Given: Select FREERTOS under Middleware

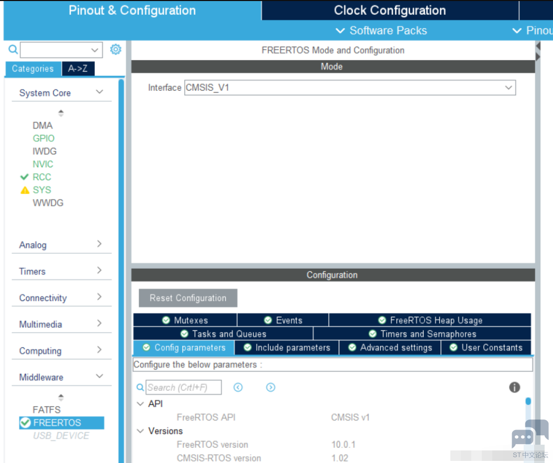Looking at the screenshot, I should [62, 423].
